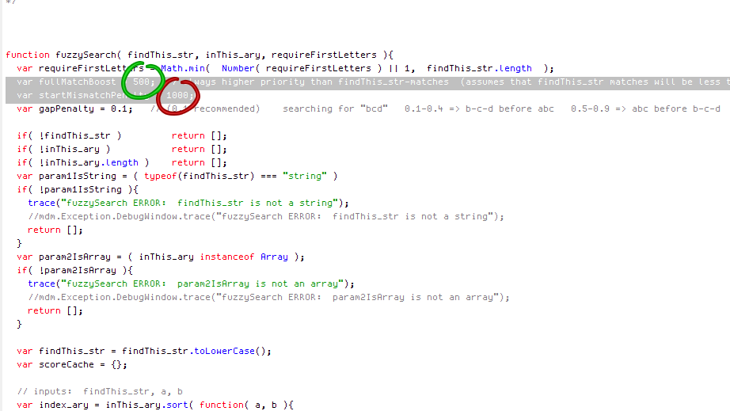This screenshot has width=730, height=411.
Task: Click the Array keyword after instanceof
Action: [274, 257]
